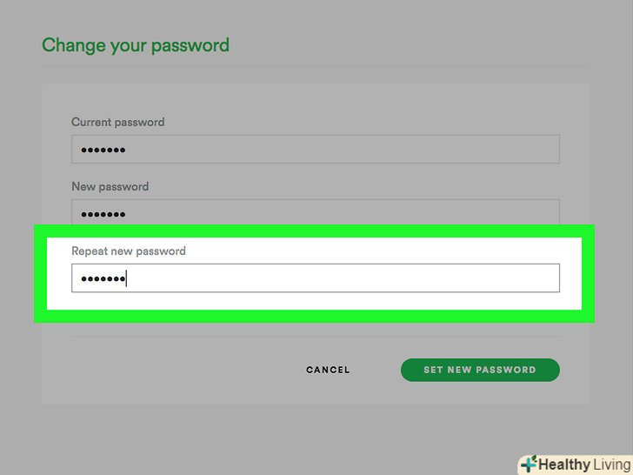Click the 'Change your password' heading
Viewport: 633px width, 475px height.
[x=136, y=45]
